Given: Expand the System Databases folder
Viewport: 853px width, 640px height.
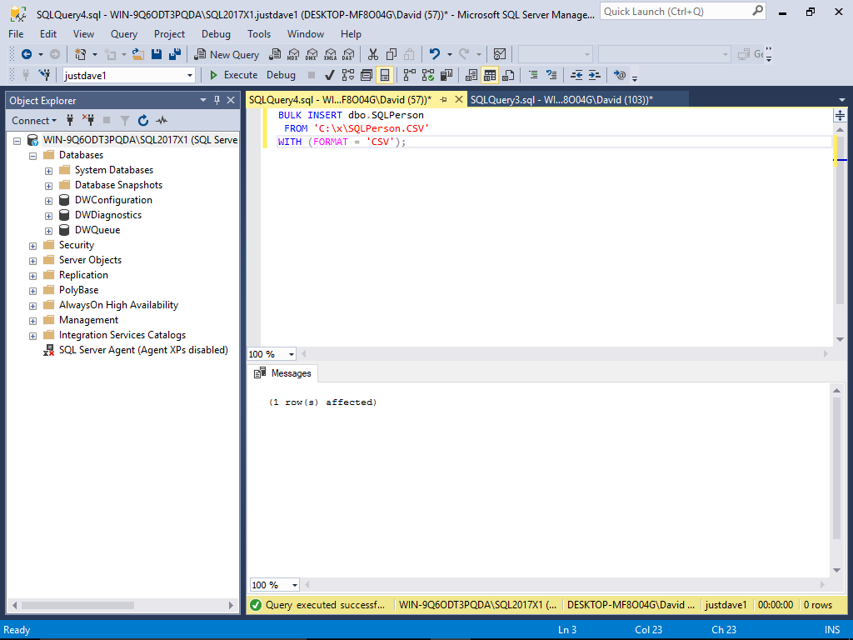Looking at the screenshot, I should [48, 170].
